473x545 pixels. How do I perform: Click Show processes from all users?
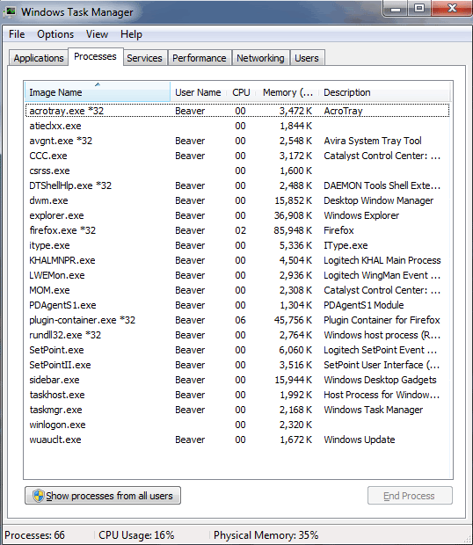coord(103,496)
